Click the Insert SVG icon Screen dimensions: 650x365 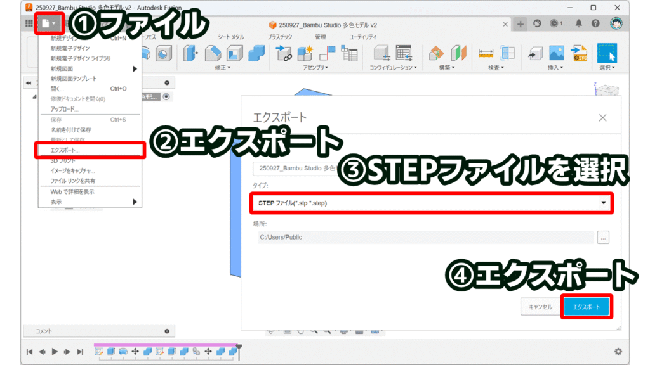click(578, 53)
